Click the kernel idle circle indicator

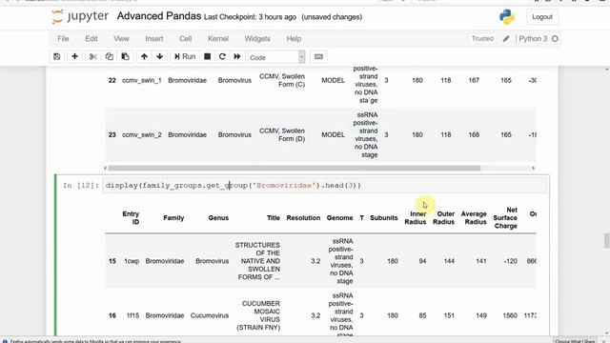click(555, 38)
